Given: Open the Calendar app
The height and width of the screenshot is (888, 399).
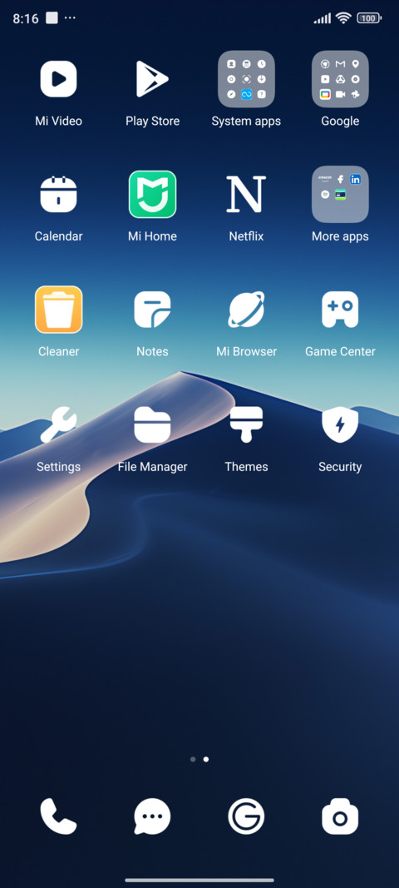Looking at the screenshot, I should 58,194.
